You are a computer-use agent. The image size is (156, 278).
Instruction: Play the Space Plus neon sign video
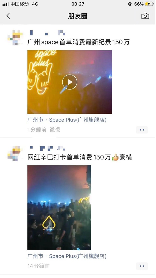point(70,82)
